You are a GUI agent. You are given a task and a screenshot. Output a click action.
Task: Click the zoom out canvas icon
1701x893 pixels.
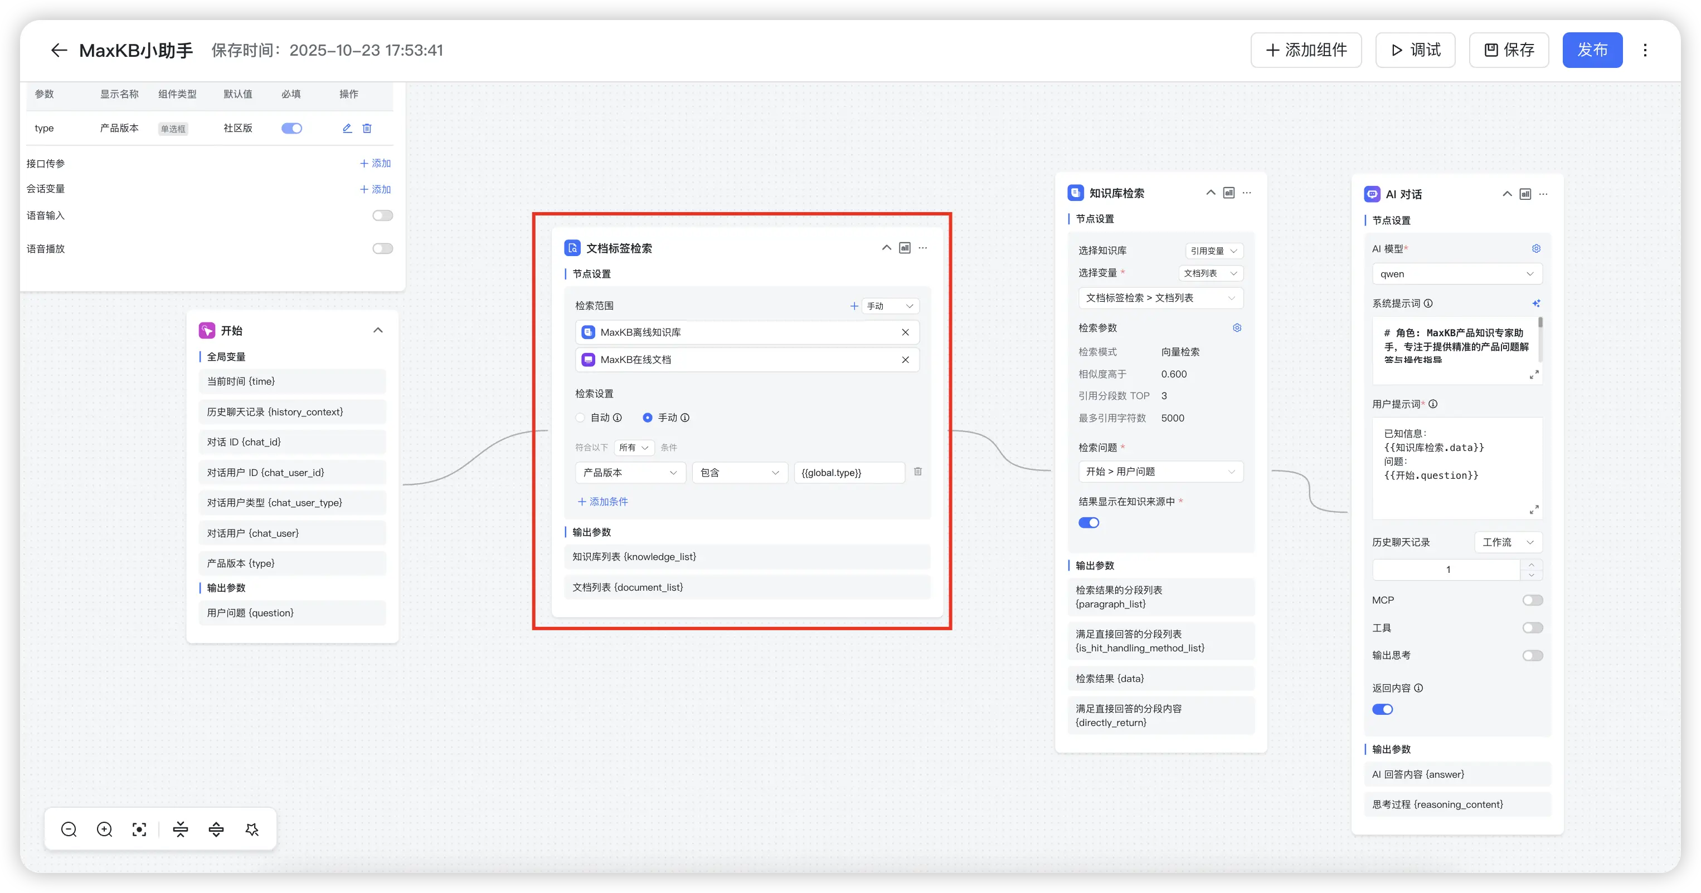point(69,829)
